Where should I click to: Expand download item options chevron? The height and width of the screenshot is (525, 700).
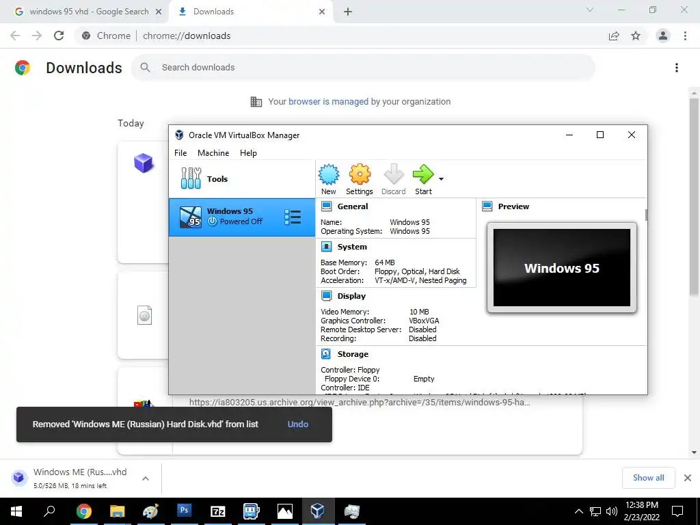click(x=146, y=479)
